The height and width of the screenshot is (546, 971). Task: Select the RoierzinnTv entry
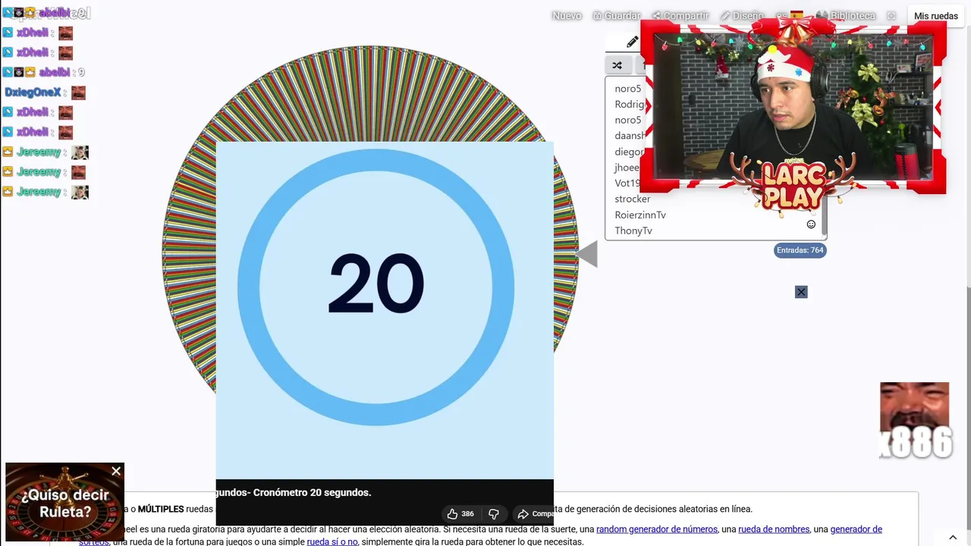tap(640, 215)
